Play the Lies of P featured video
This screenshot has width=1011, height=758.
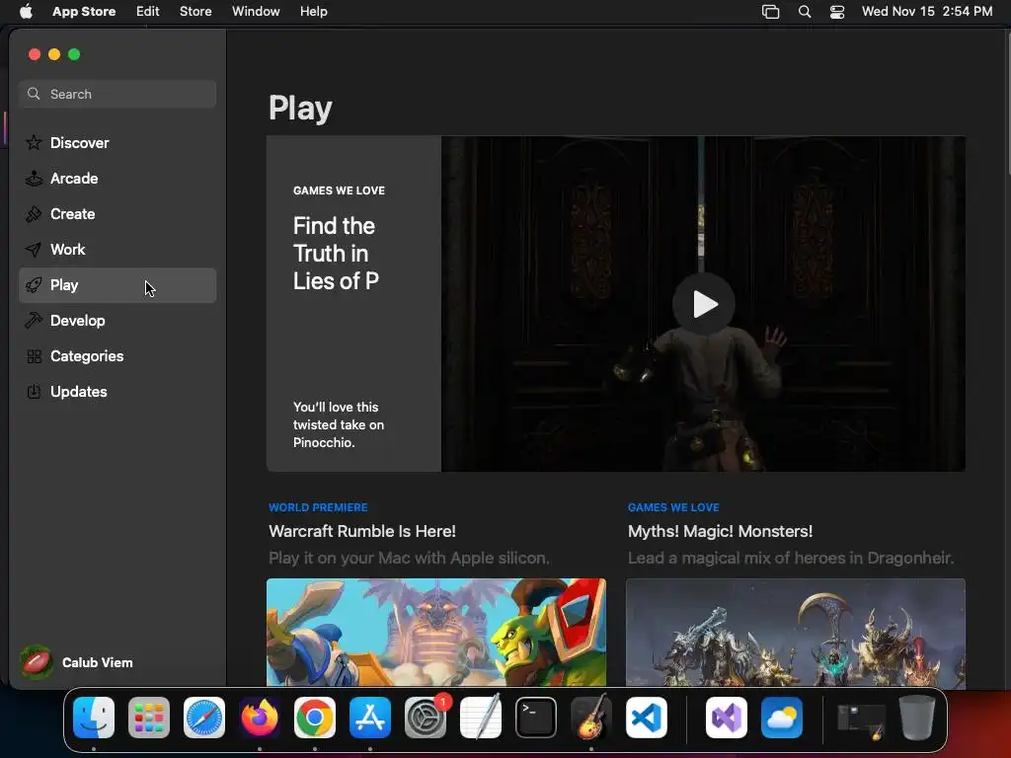pyautogui.click(x=703, y=304)
